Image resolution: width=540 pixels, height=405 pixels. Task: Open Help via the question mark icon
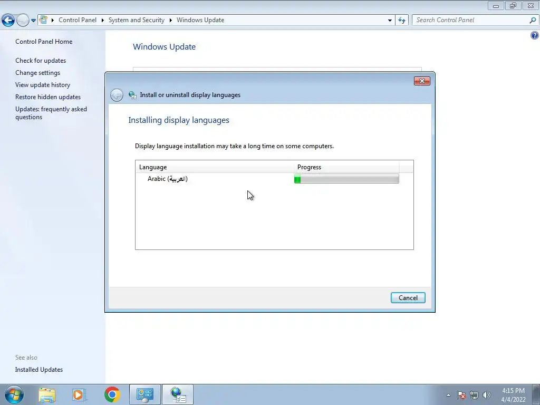[535, 35]
